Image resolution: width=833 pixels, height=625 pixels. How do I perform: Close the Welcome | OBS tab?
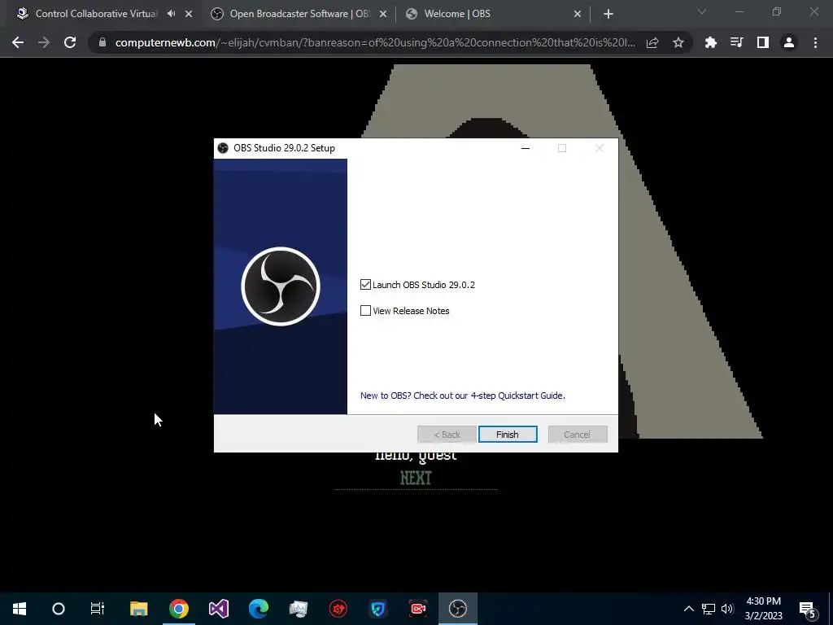578,15
